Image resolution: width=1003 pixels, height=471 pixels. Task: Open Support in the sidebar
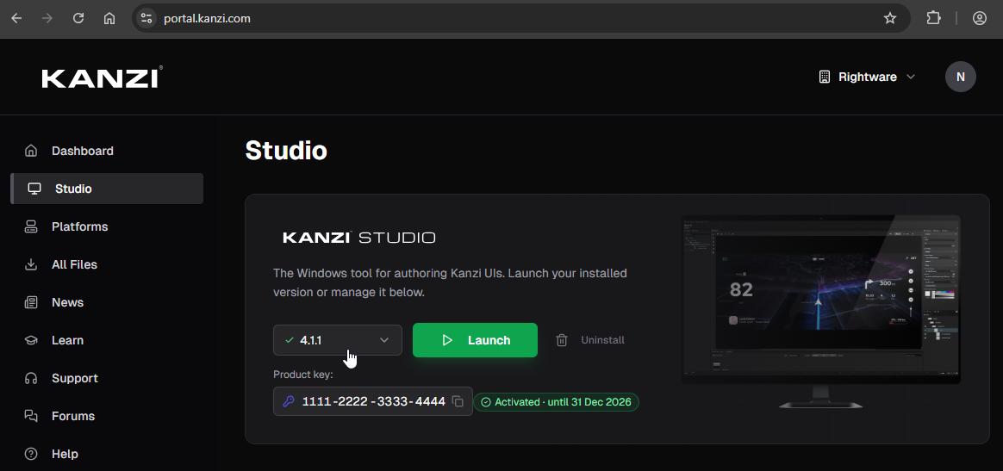point(107,378)
